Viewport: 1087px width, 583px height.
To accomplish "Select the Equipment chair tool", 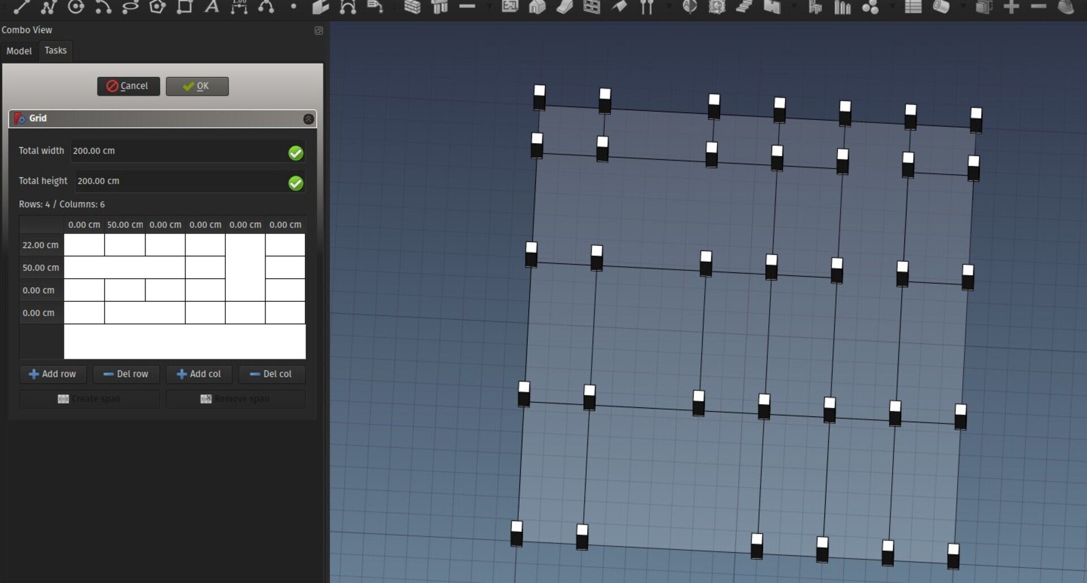I will pyautogui.click(x=815, y=6).
